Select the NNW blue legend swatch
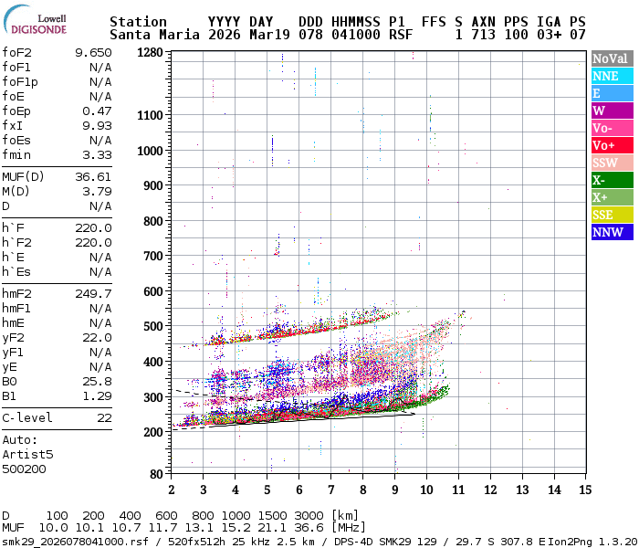Screen dimensions: 639x548 [613, 232]
